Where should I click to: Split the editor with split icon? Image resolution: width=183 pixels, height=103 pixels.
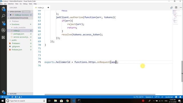[176, 8]
